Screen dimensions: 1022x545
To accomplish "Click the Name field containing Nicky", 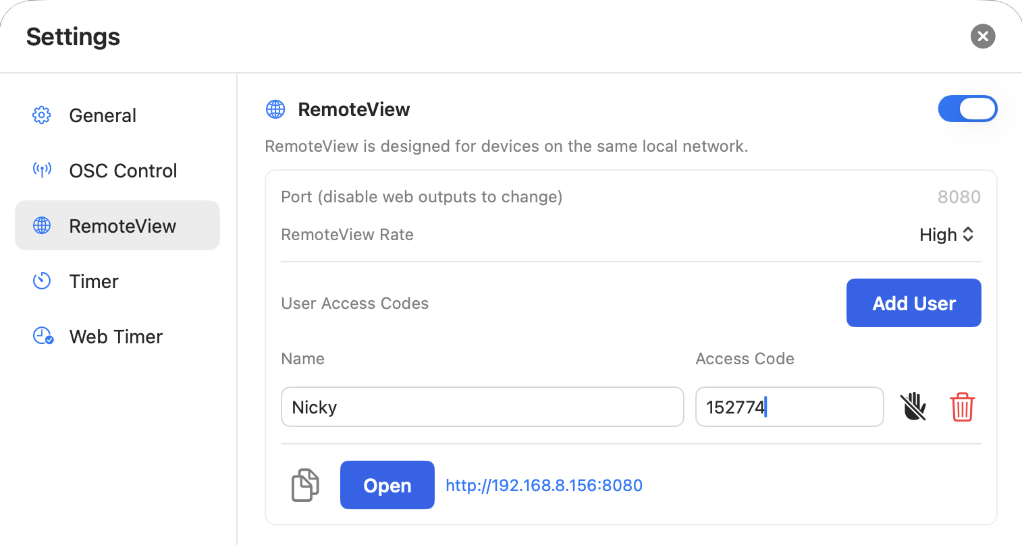I will pyautogui.click(x=483, y=407).
